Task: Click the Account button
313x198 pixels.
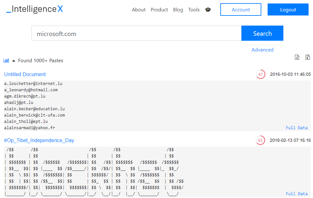Action: (x=241, y=9)
